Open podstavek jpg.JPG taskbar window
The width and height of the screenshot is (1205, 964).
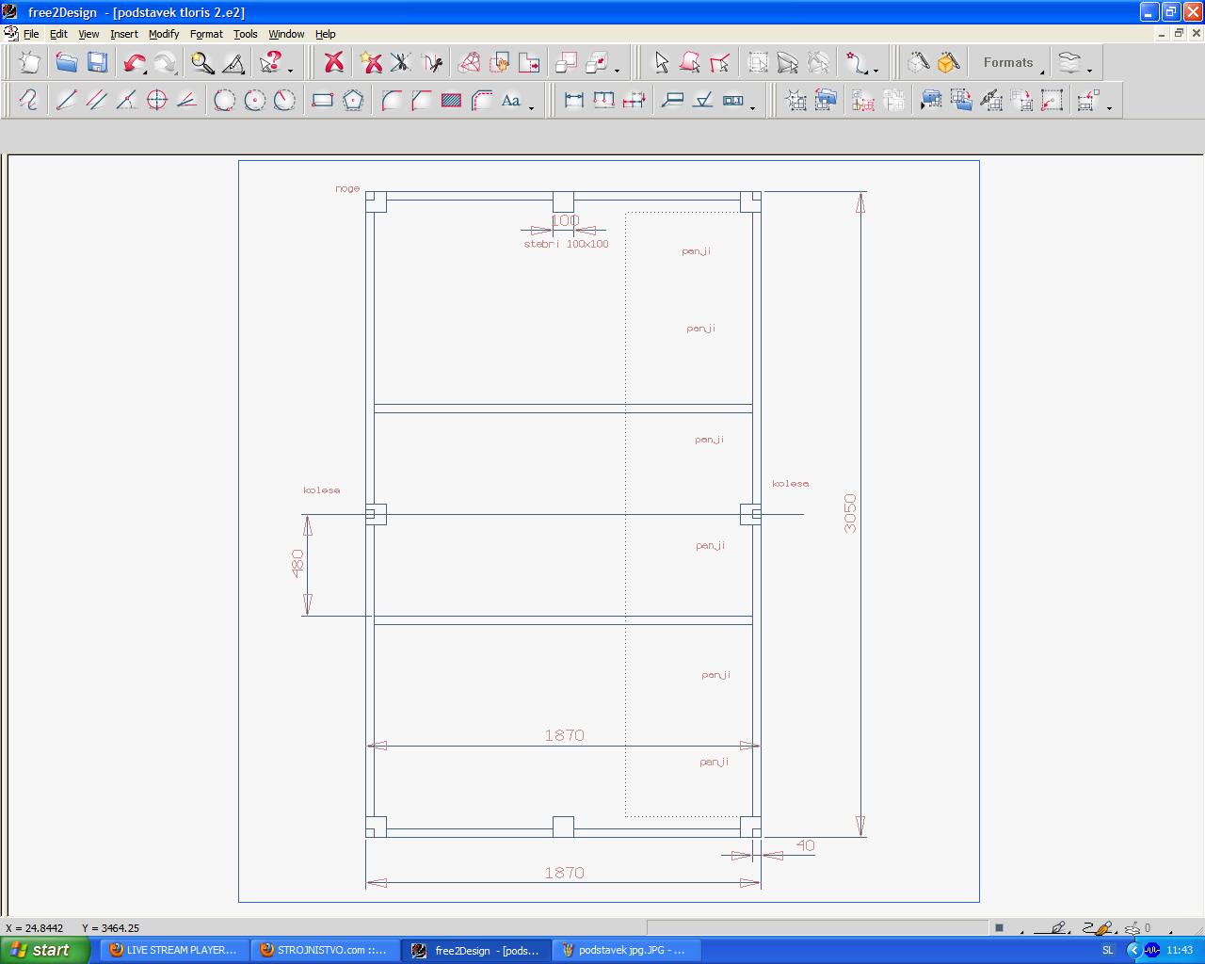point(627,950)
